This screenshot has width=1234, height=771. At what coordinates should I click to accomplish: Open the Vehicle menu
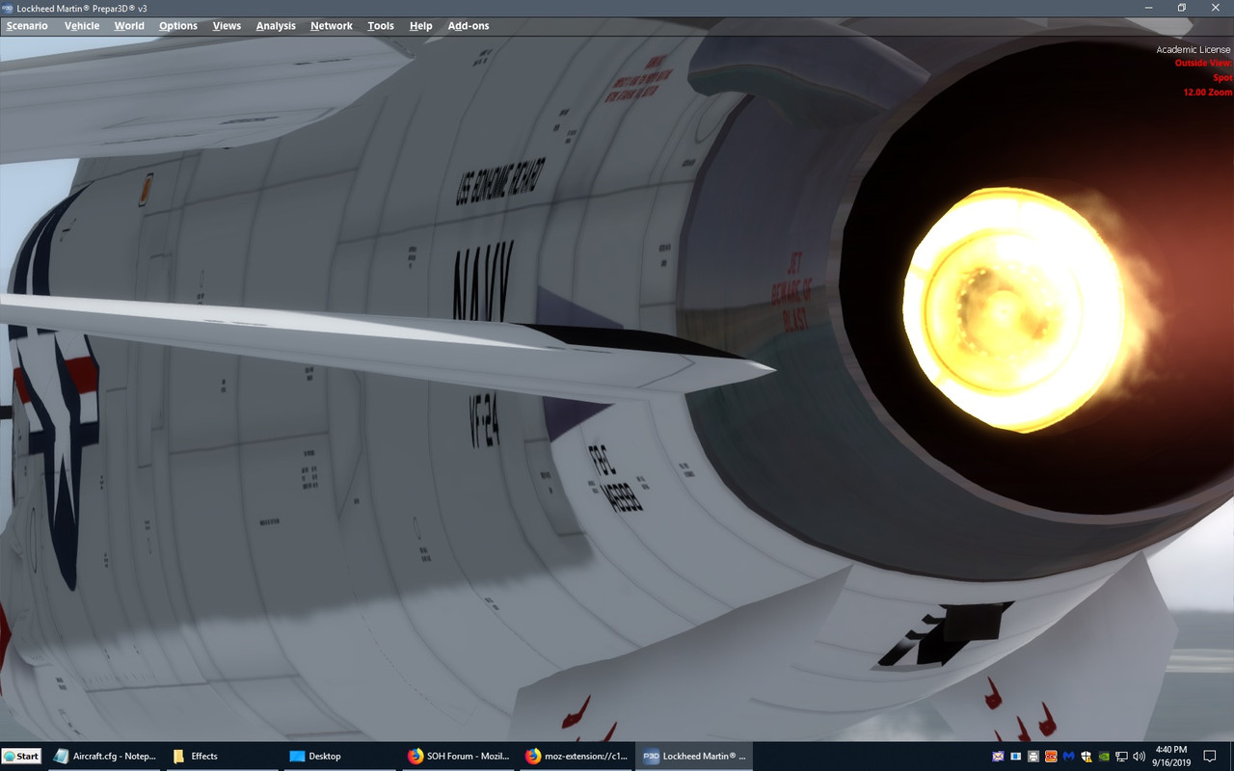coord(82,26)
